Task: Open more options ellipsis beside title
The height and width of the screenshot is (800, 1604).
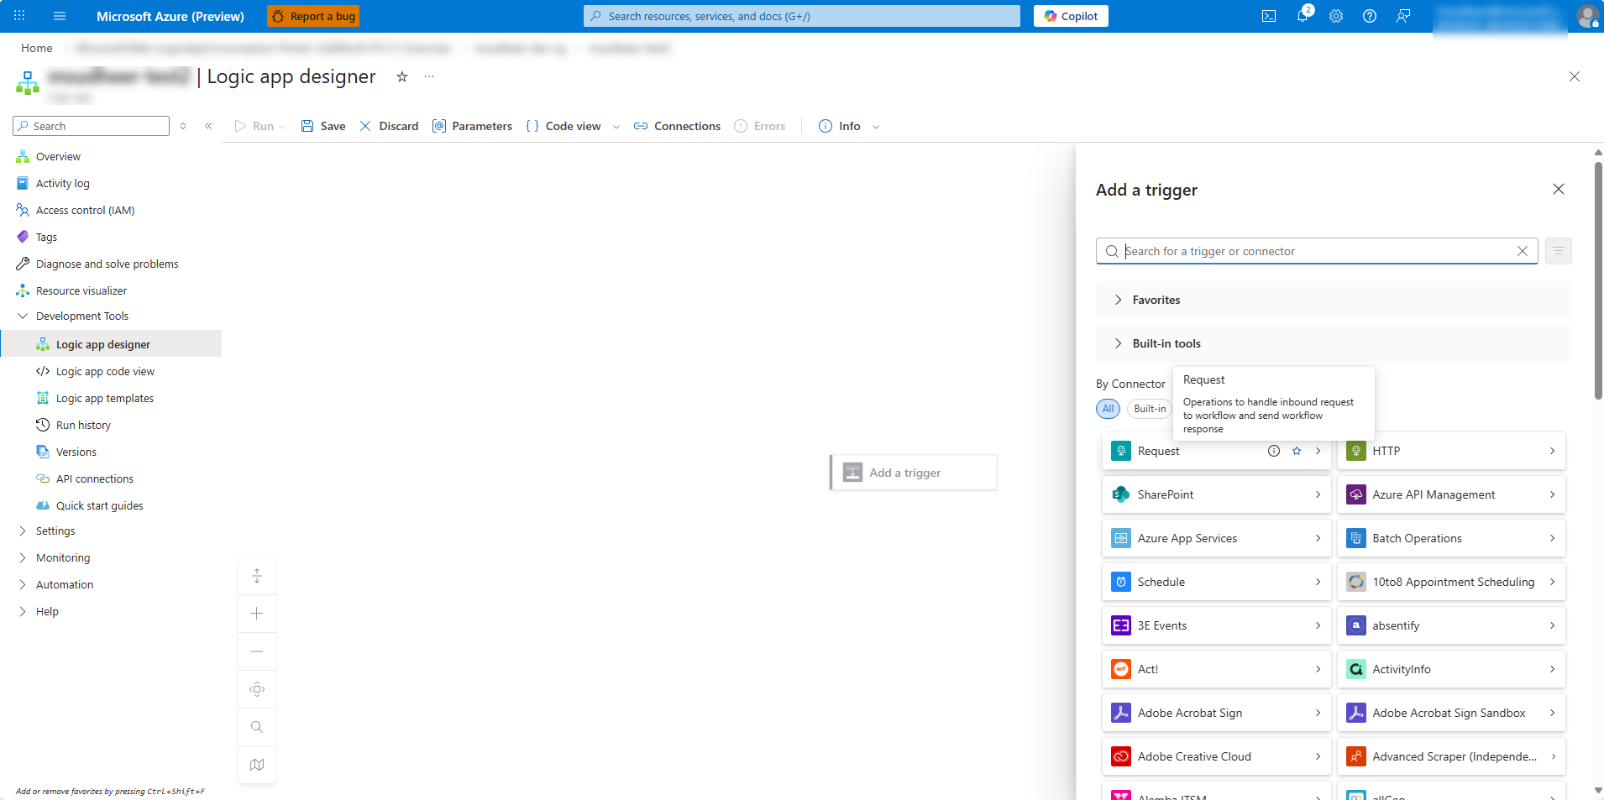Action: click(429, 76)
